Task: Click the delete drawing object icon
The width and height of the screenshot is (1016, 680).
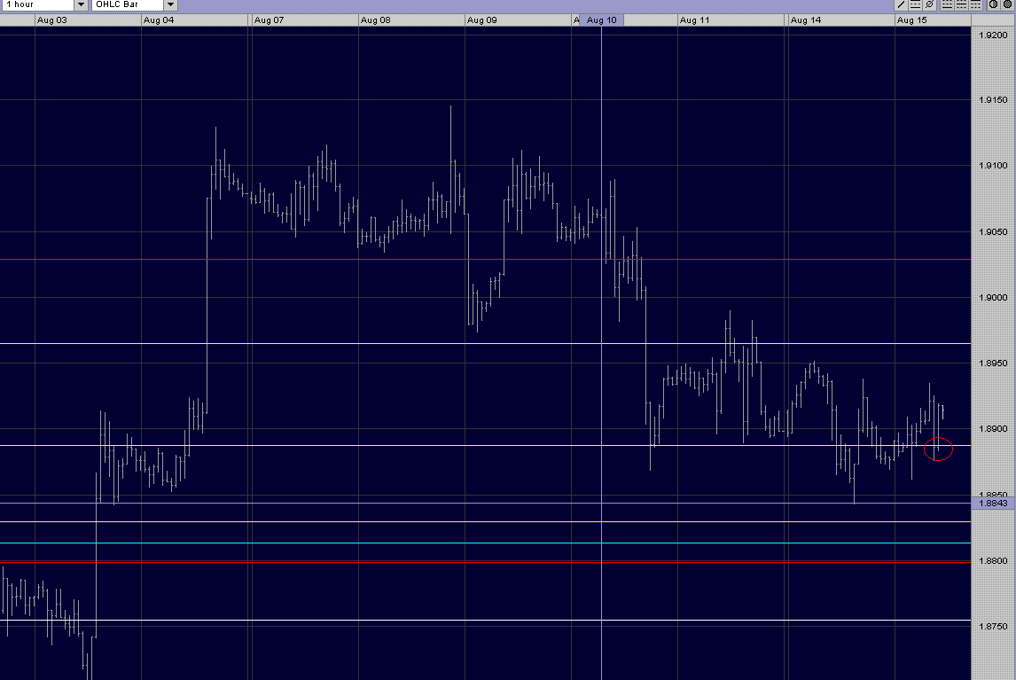Action: point(929,4)
